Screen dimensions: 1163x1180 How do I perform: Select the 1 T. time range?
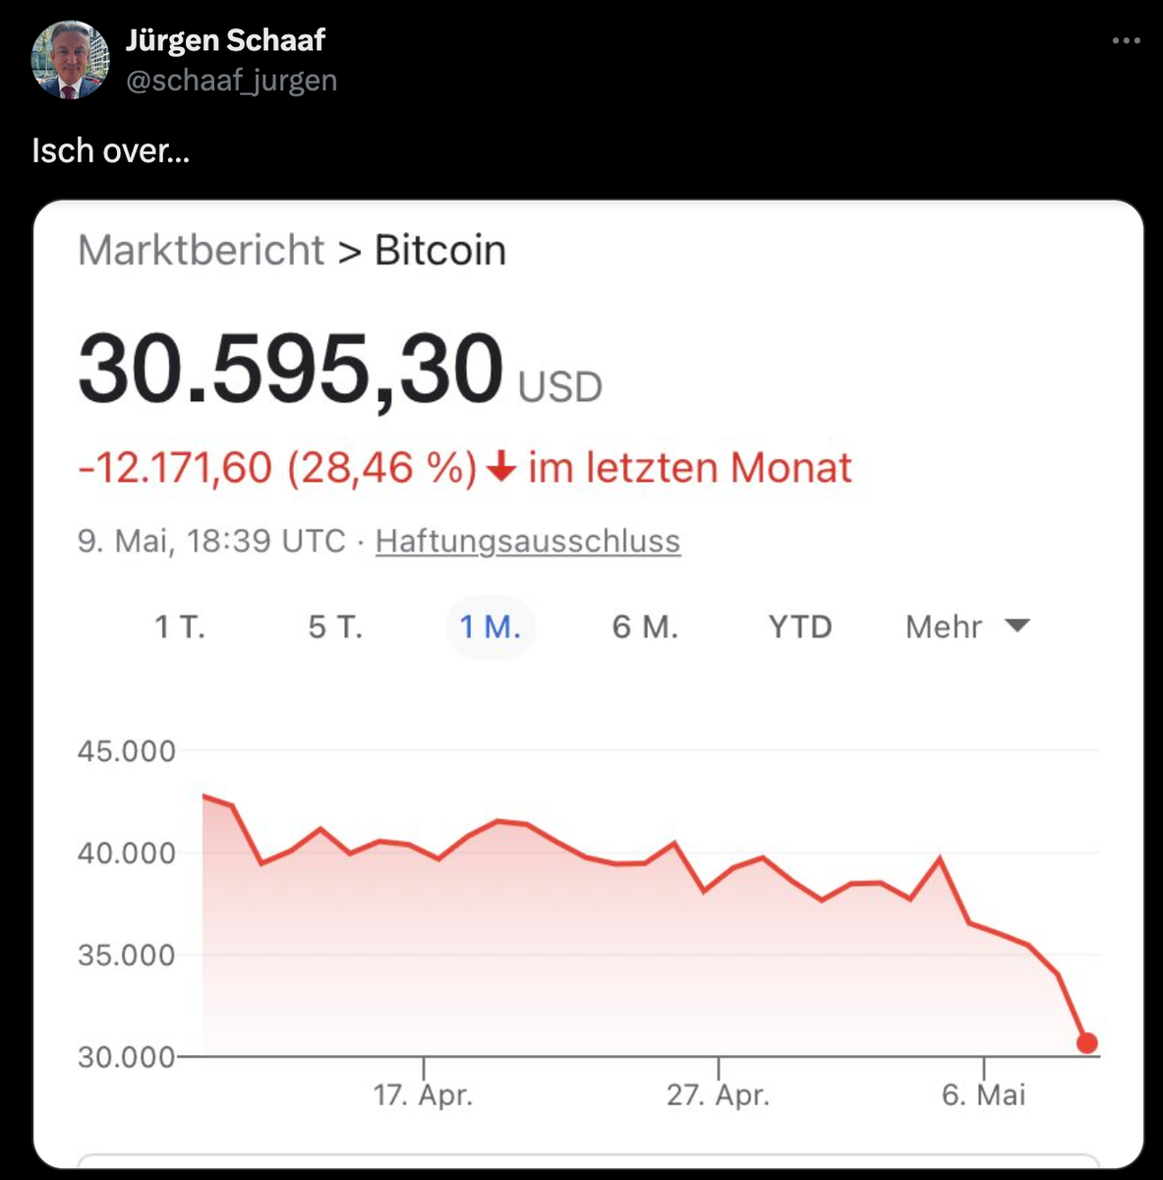[180, 626]
